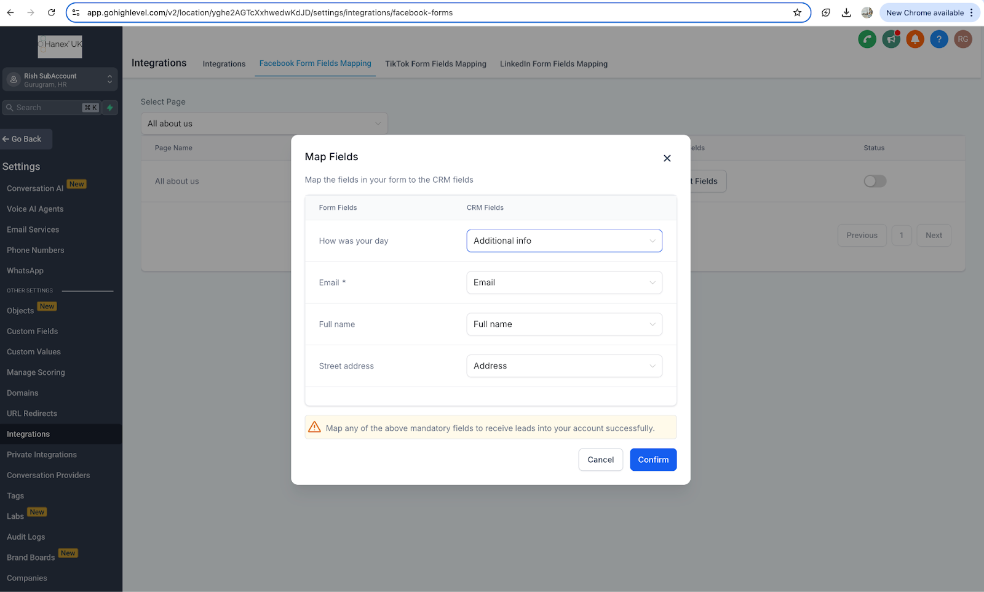The image size is (984, 592).
Task: Click the browser forward arrow
Action: pyautogui.click(x=31, y=12)
